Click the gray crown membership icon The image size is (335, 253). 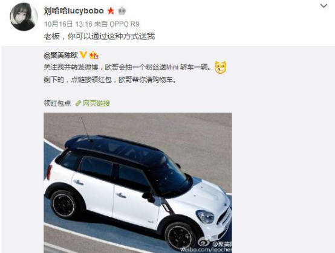pyautogui.click(x=122, y=11)
